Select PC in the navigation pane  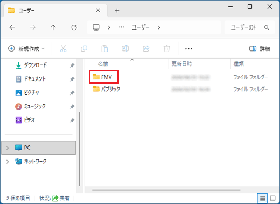[x=38, y=148]
